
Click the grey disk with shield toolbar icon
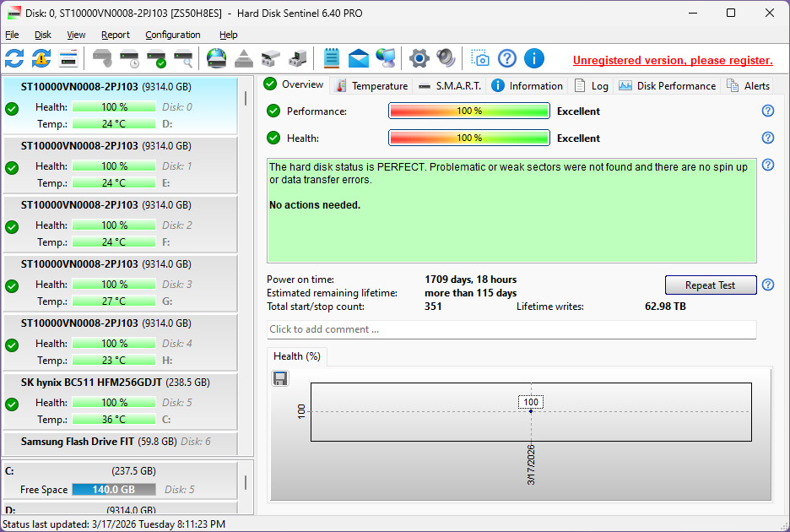click(103, 58)
